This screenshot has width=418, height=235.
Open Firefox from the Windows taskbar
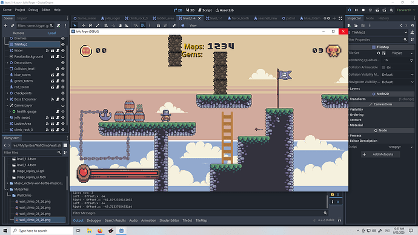pos(100,231)
